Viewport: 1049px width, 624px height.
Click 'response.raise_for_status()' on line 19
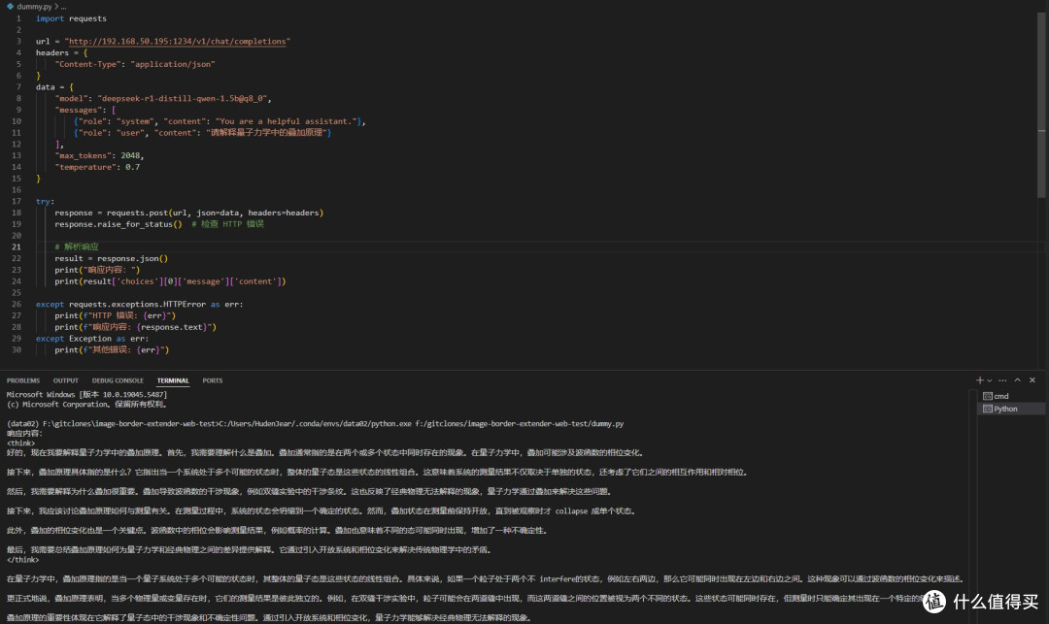coord(118,224)
